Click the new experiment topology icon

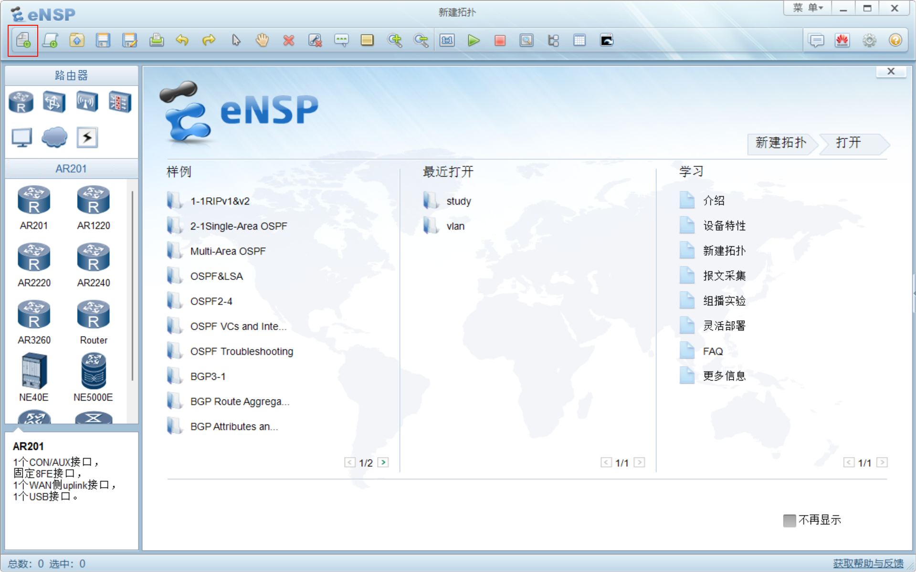(x=50, y=41)
